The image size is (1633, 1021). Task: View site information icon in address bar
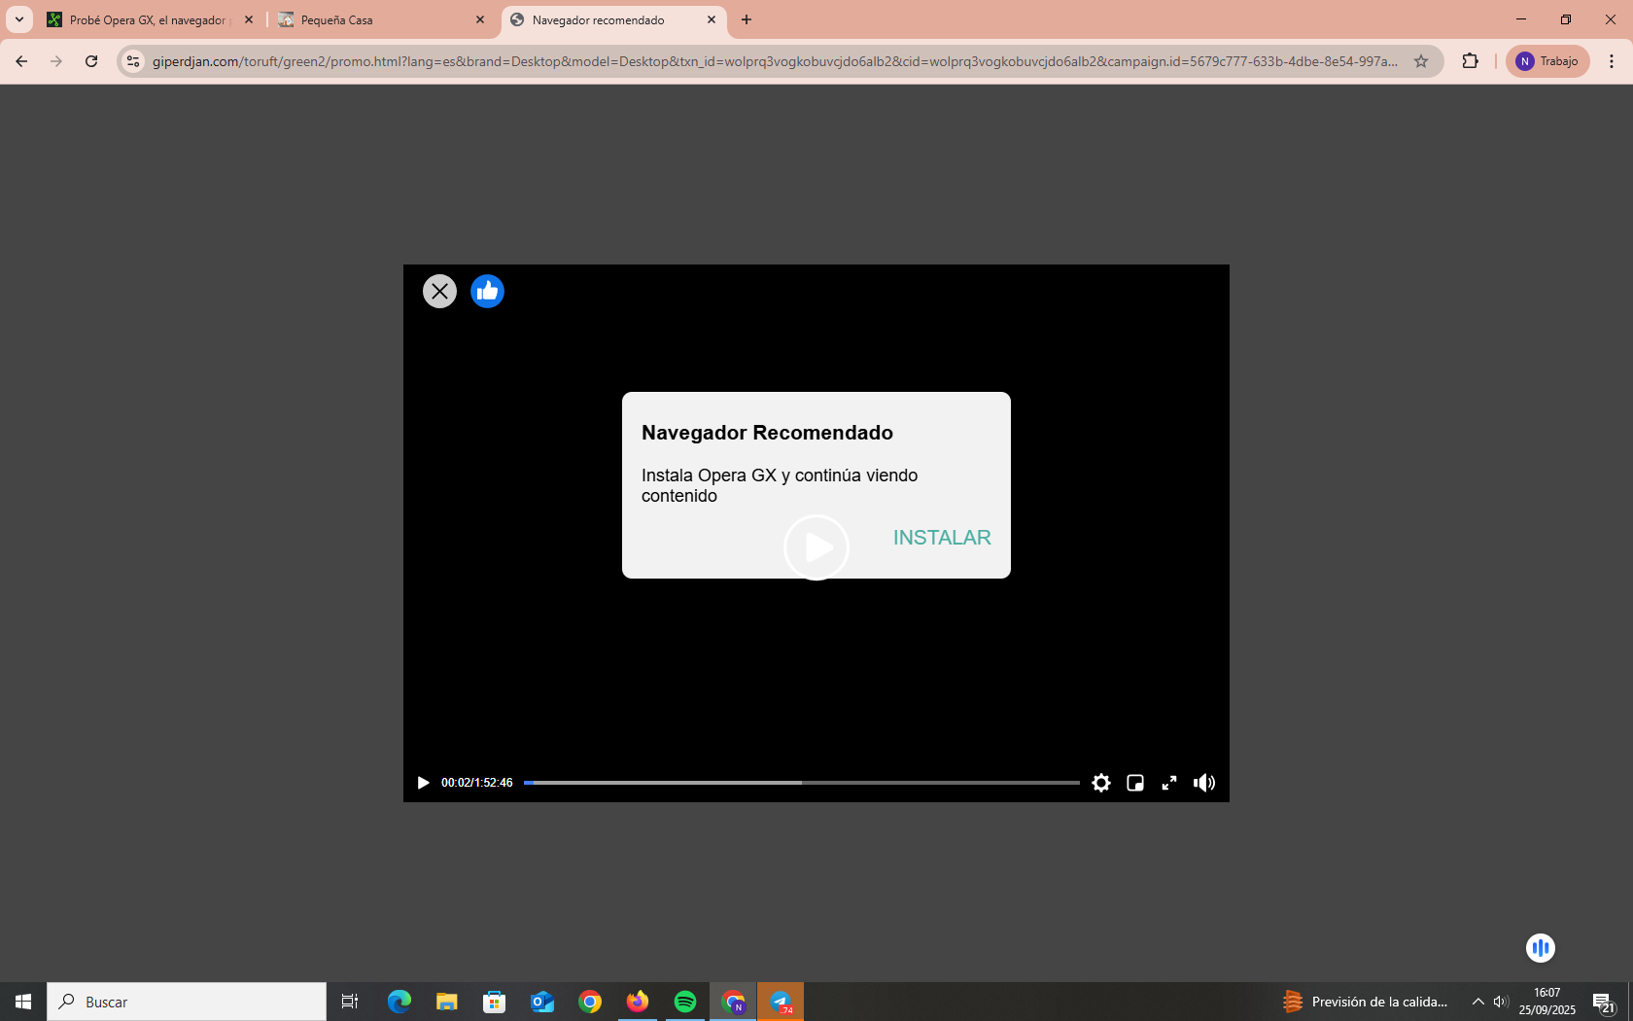click(x=133, y=61)
